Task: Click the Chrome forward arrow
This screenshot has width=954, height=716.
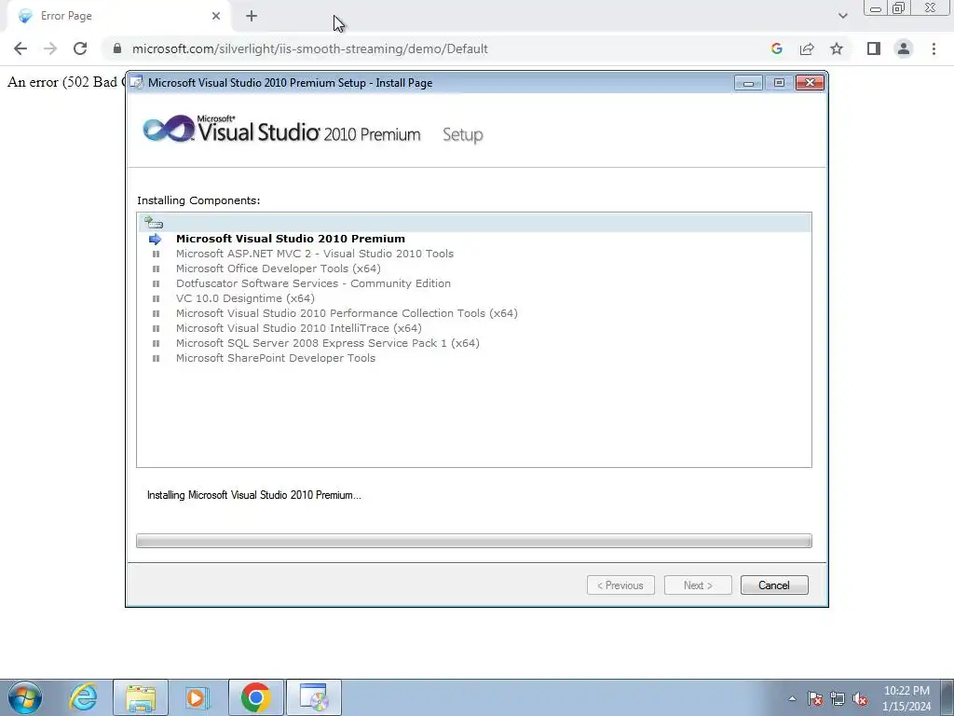Action: coord(50,48)
